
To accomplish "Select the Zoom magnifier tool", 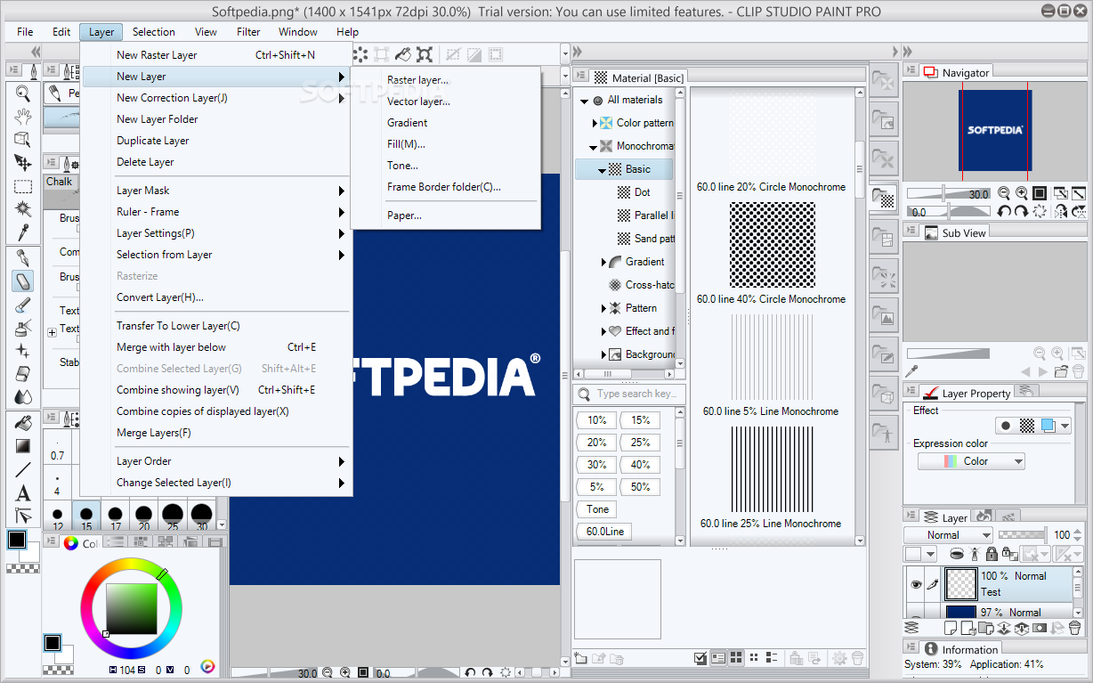I will pos(23,94).
